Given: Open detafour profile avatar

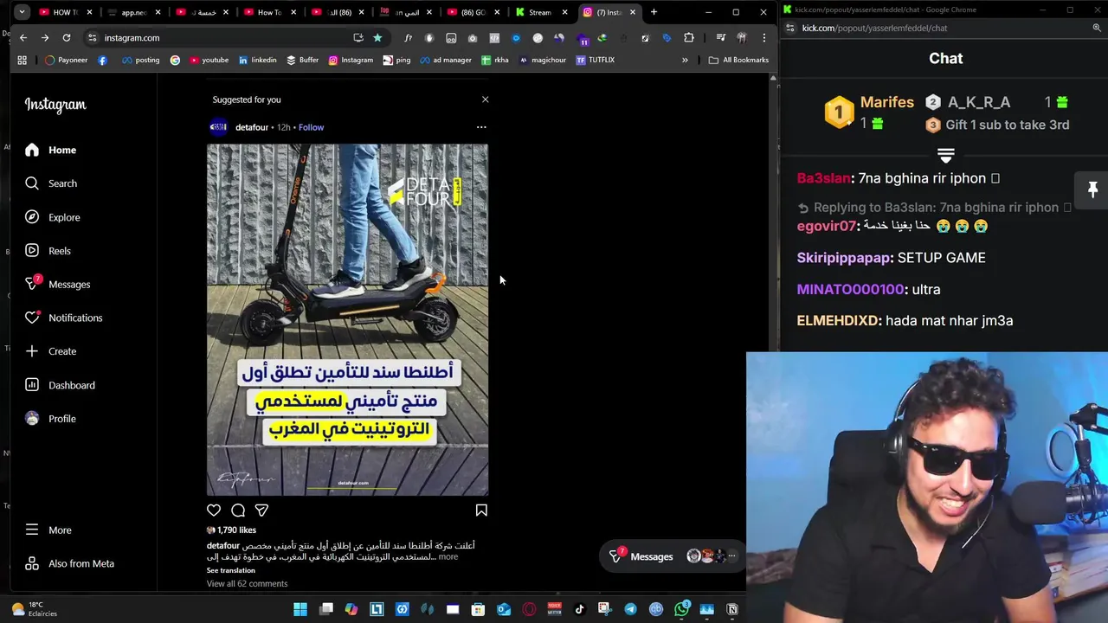Looking at the screenshot, I should tap(218, 127).
